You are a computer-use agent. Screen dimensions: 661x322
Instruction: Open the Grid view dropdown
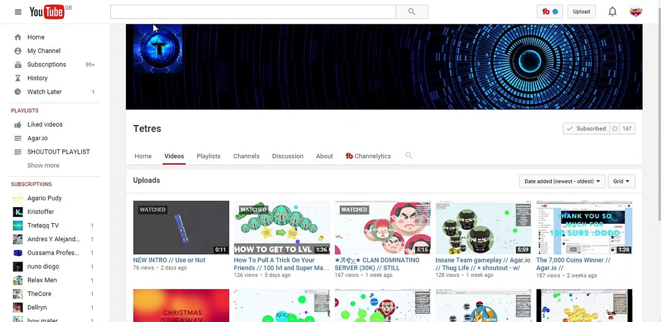point(621,181)
